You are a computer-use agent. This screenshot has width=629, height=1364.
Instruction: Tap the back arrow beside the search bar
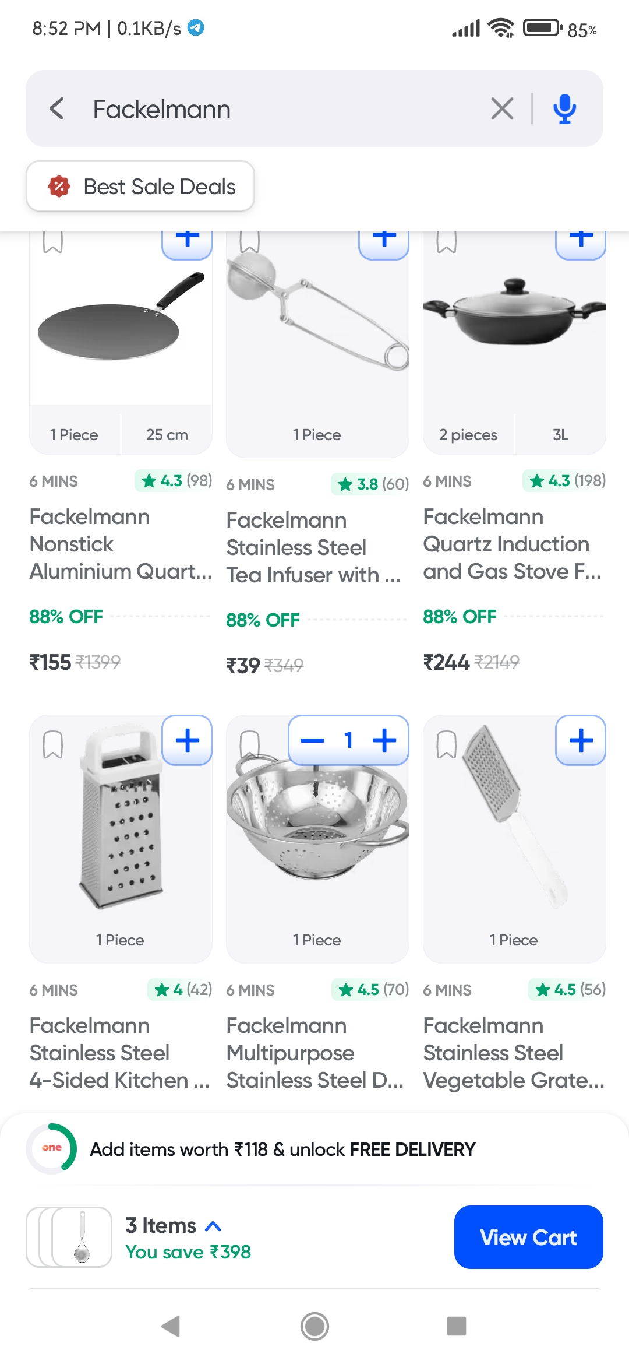(56, 108)
